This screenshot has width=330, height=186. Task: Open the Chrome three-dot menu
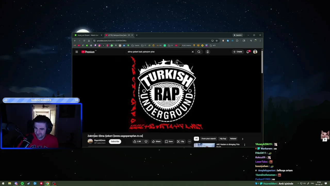(260, 41)
